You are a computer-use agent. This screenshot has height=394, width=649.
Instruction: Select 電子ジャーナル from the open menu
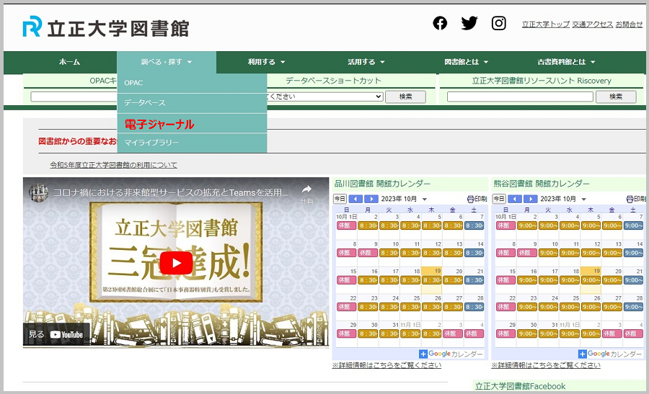pos(159,124)
